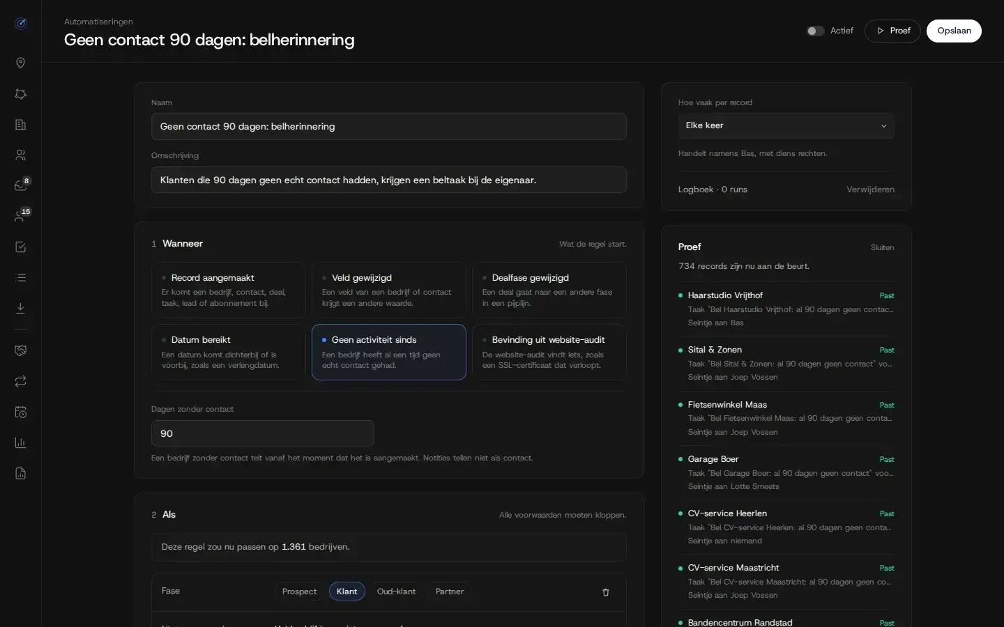This screenshot has height=627, width=1004.
Task: Open the list icon in the sidebar
Action: point(21,278)
